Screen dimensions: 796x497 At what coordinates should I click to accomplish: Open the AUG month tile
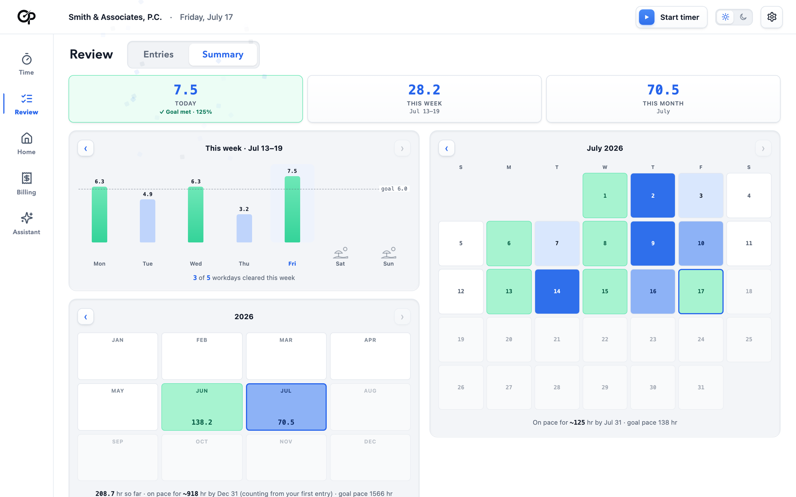coord(370,407)
